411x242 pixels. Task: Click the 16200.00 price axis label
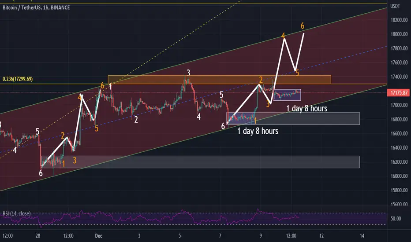399,162
